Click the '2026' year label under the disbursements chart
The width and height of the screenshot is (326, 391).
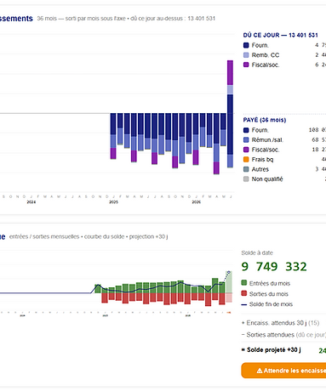tap(197, 202)
